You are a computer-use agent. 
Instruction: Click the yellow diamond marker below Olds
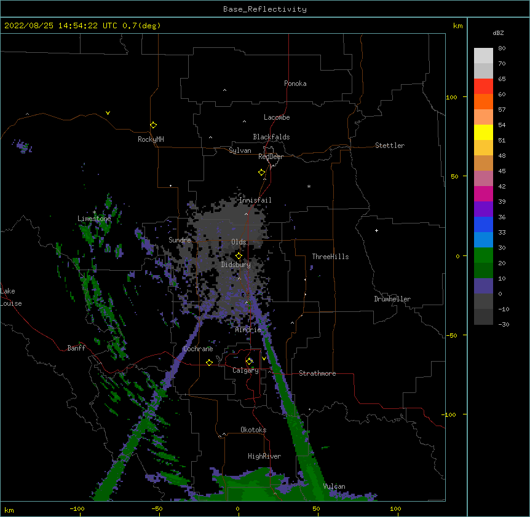pyautogui.click(x=239, y=256)
